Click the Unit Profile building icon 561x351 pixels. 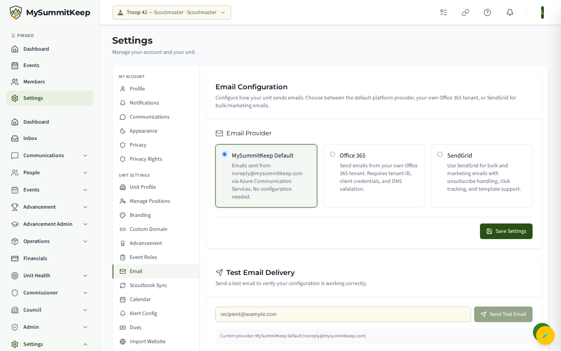point(123,187)
